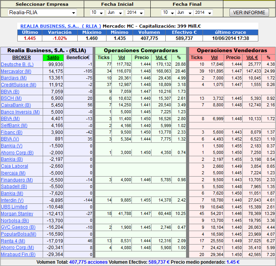This screenshot has width=276, height=266.
Task: Select the Banco Inversis (M) broker
Action: tap(20, 112)
